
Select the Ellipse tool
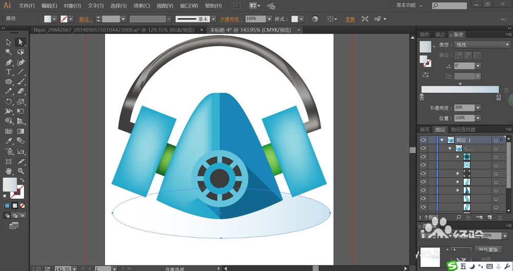[x=9, y=82]
